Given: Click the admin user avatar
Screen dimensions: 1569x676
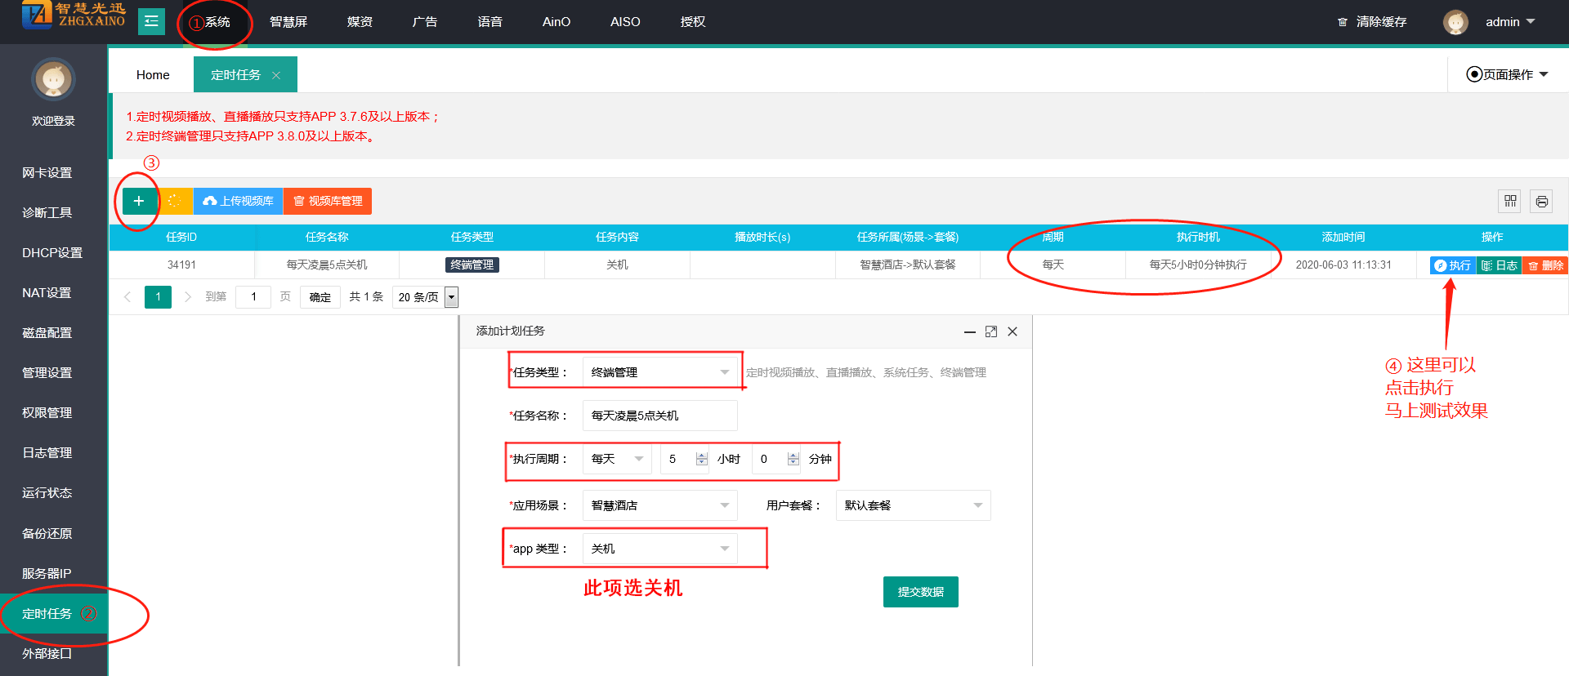Looking at the screenshot, I should point(1455,22).
